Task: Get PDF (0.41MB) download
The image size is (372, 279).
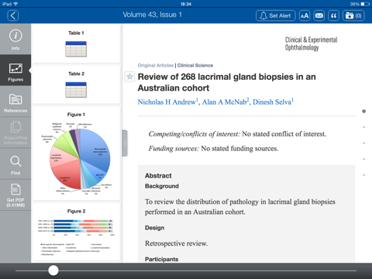Action: coord(15,195)
